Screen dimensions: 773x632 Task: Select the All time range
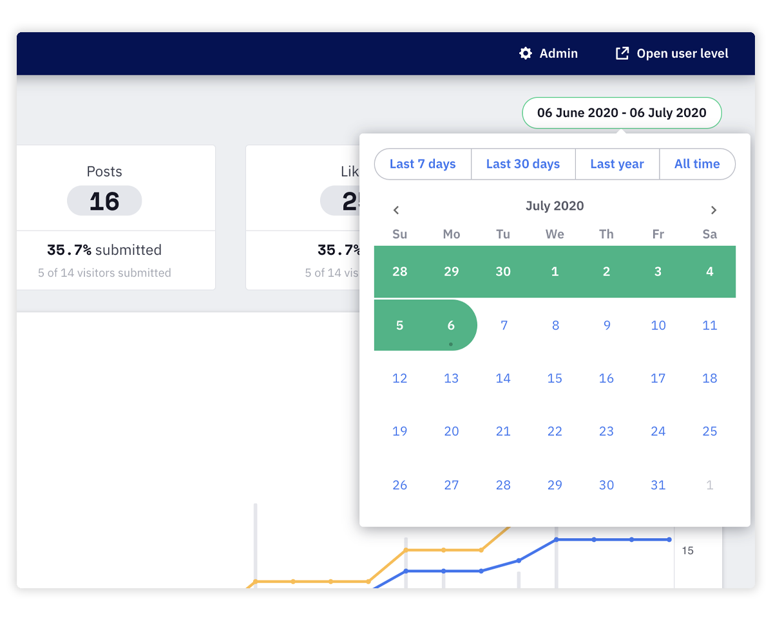[x=697, y=164]
